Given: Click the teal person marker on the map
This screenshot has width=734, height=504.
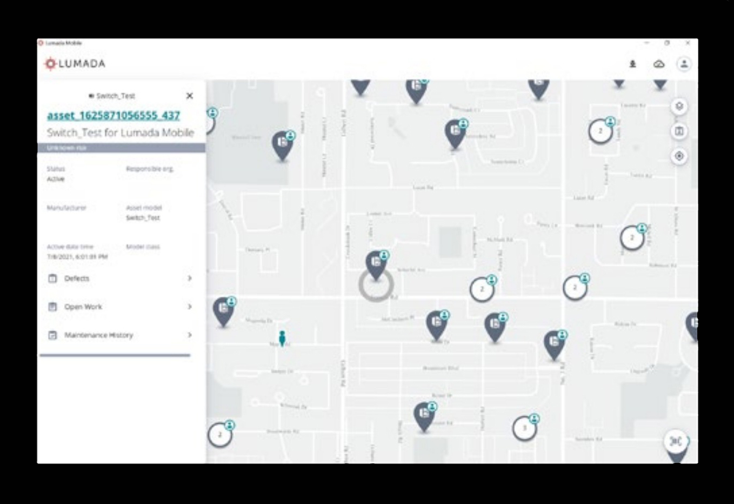Looking at the screenshot, I should click(282, 338).
